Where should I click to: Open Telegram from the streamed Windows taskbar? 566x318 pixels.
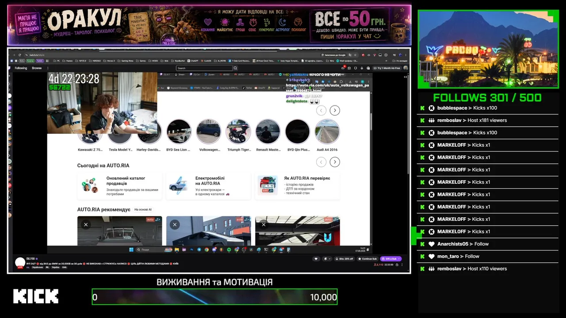point(199,250)
